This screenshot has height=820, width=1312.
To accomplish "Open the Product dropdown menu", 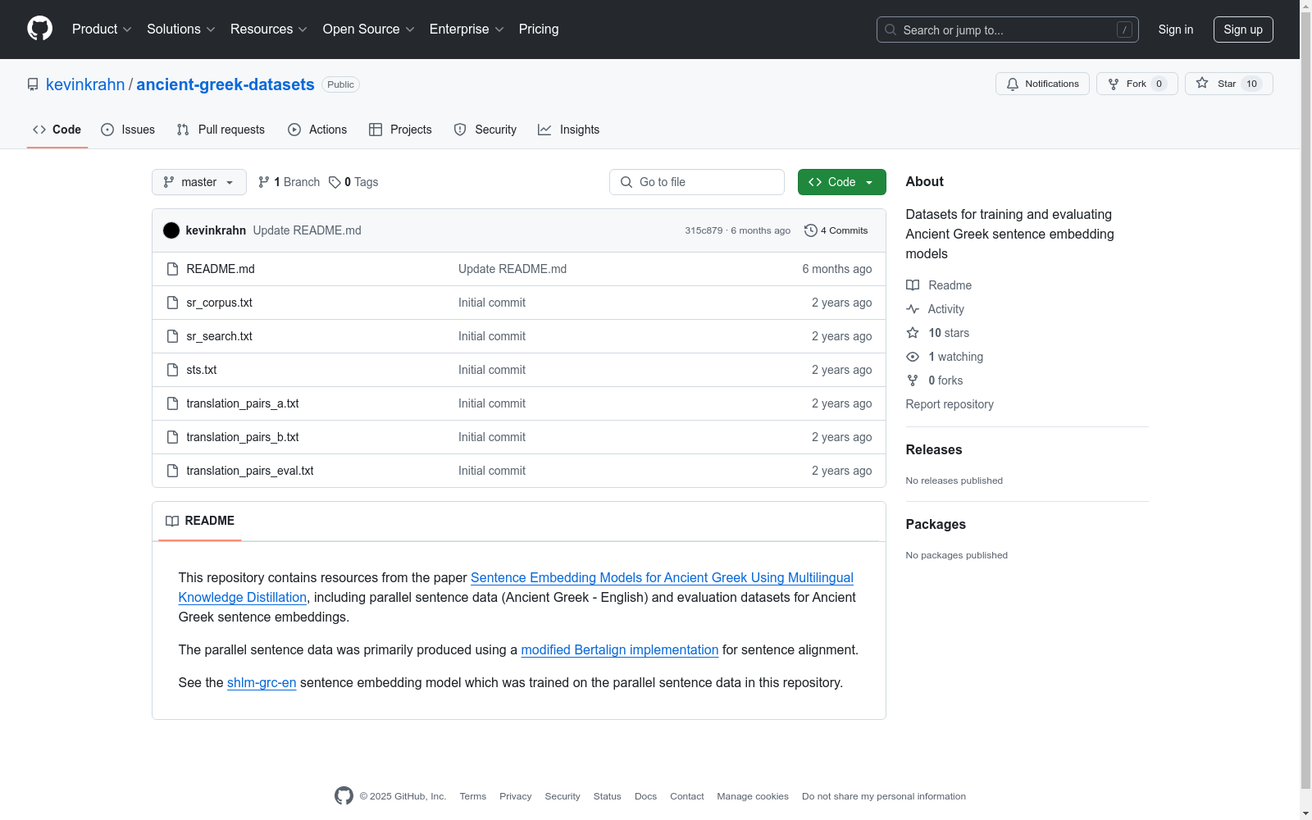I will pyautogui.click(x=102, y=30).
